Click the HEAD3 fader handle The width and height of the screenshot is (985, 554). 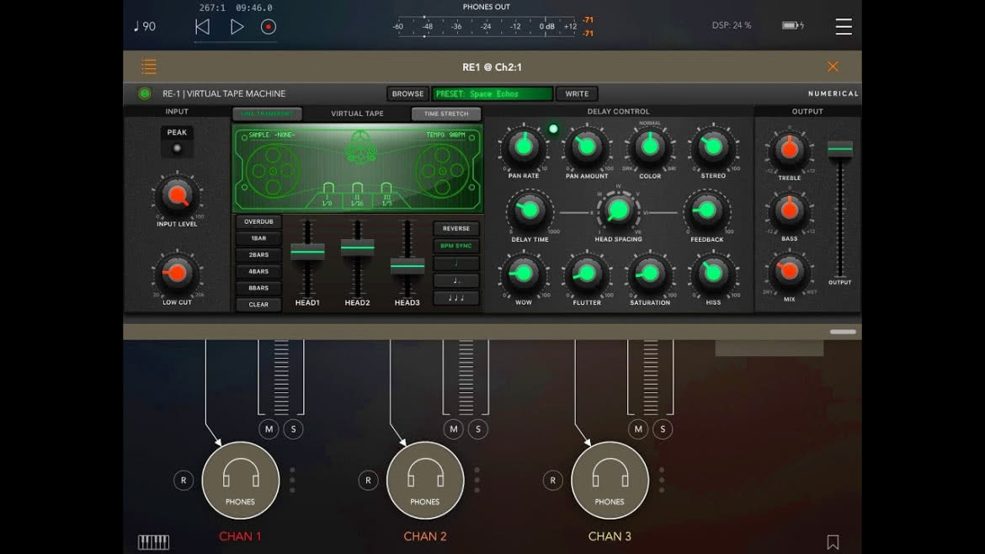(x=407, y=266)
